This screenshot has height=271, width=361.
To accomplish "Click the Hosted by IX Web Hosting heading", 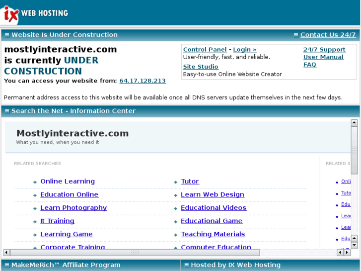I will (236, 265).
